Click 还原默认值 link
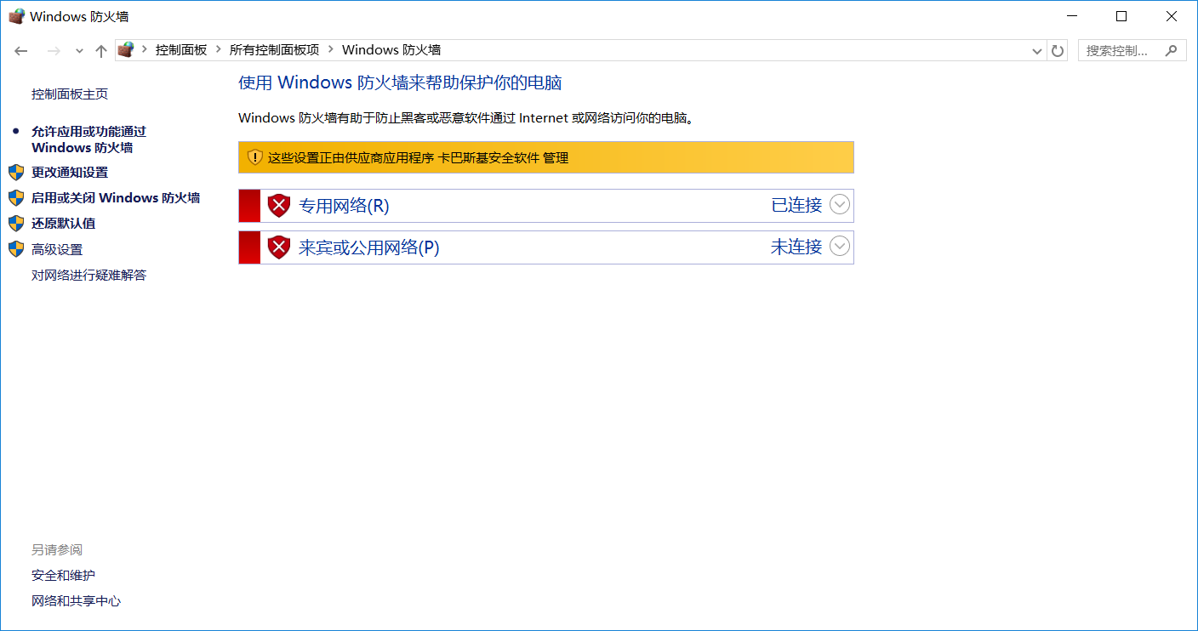This screenshot has width=1198, height=631. (x=63, y=224)
